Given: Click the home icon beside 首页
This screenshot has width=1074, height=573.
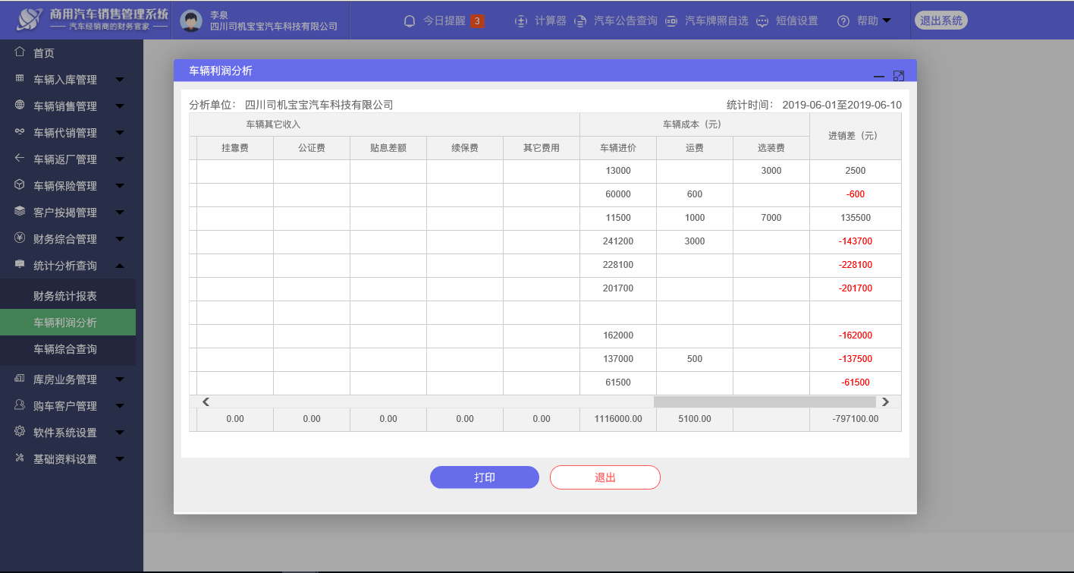Looking at the screenshot, I should pyautogui.click(x=20, y=52).
